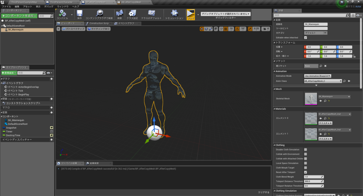Add new graph with plus in グラフ section
Image resolution: width=363 pixels, height=196 pixels.
[x=51, y=79]
